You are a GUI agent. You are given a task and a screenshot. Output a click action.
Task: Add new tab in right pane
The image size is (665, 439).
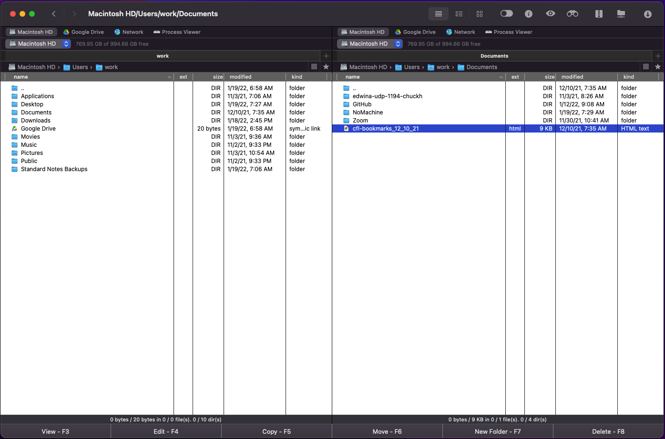(658, 56)
